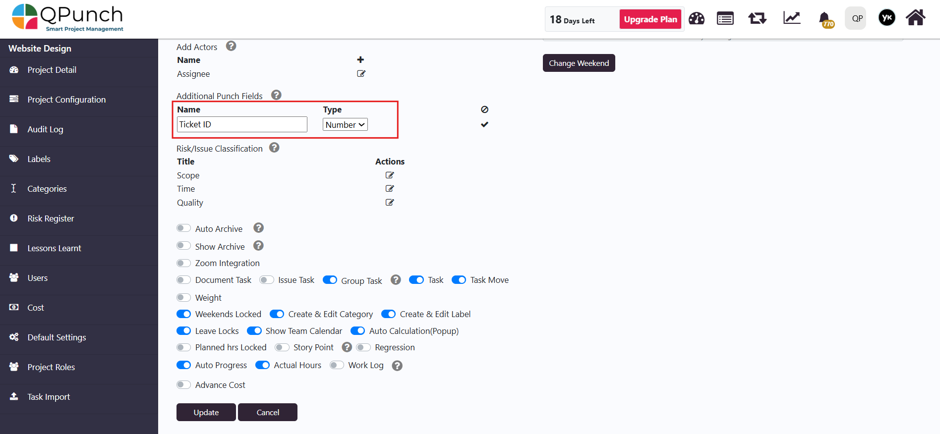
Task: Click the Update button
Action: coord(206,412)
